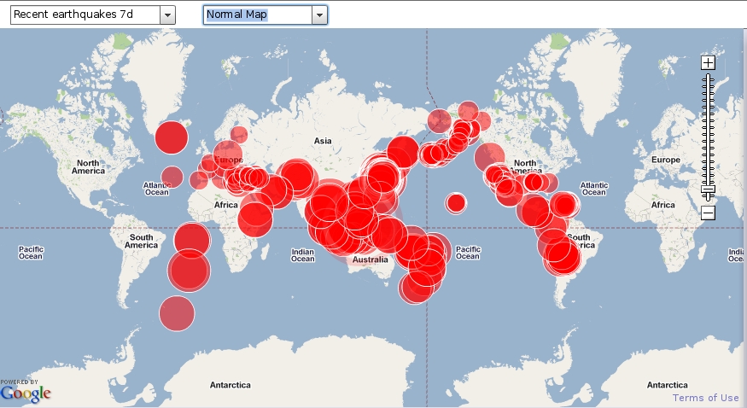The image size is (747, 408).
Task: Click the top of the zoom slider track
Action: coord(708,79)
